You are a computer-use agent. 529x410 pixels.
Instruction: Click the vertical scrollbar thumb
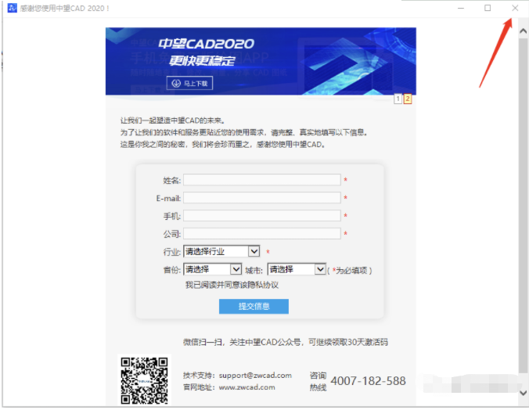click(523, 206)
